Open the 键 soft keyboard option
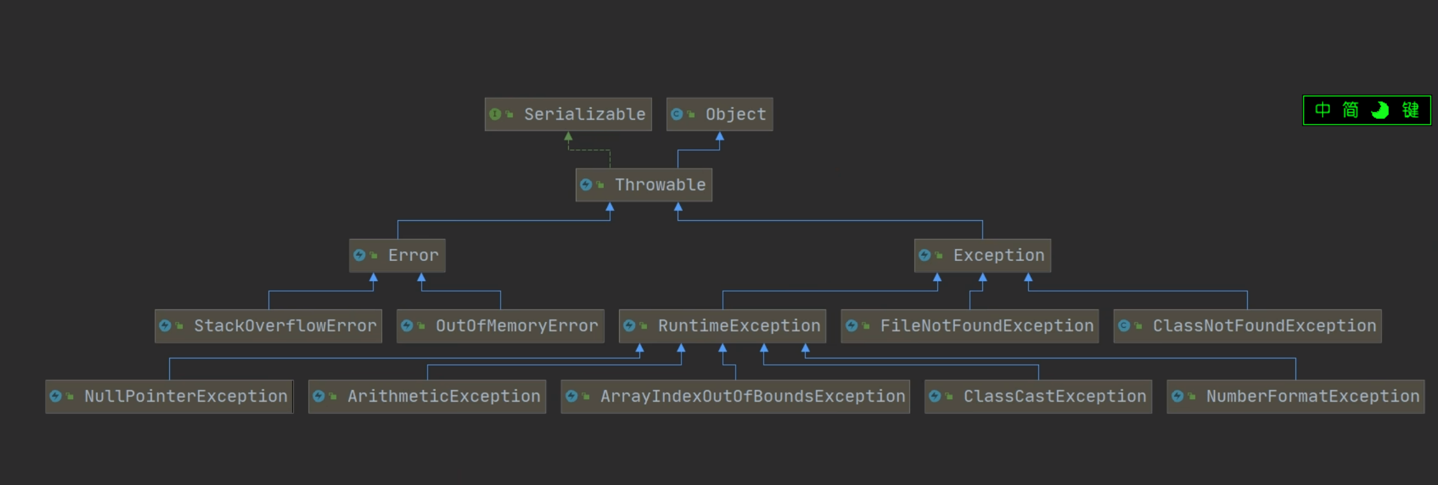This screenshot has height=485, width=1438. point(1411,110)
